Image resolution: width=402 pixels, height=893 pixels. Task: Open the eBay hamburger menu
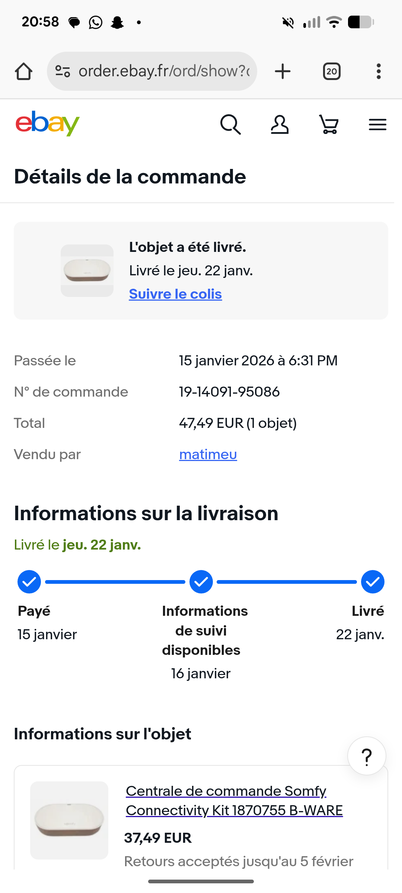(x=377, y=124)
